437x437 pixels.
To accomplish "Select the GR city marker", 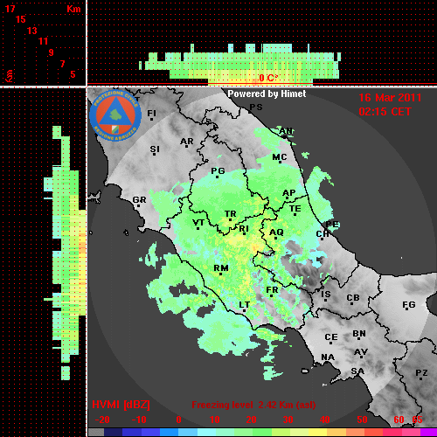I will [138, 205].
